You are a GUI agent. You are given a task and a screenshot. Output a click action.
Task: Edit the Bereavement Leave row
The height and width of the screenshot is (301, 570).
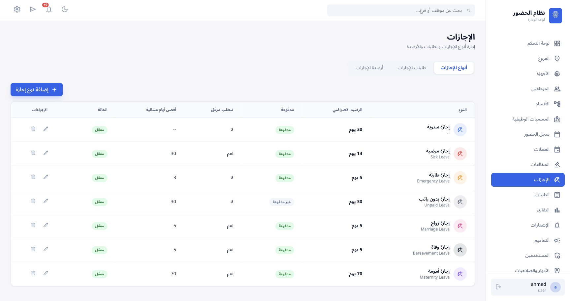(46, 249)
